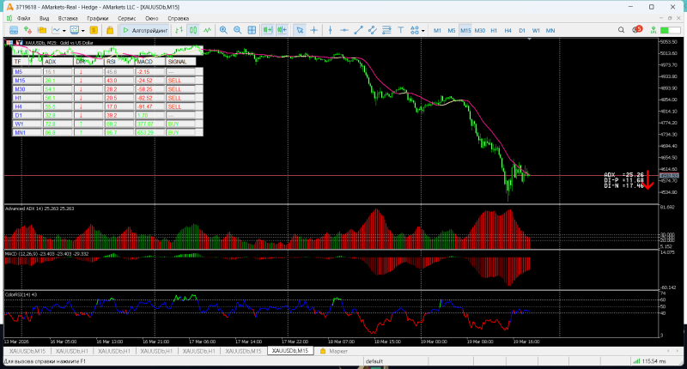687x369 pixels.
Task: Switch chart to candlesticks mode
Action: pyautogui.click(x=193, y=30)
